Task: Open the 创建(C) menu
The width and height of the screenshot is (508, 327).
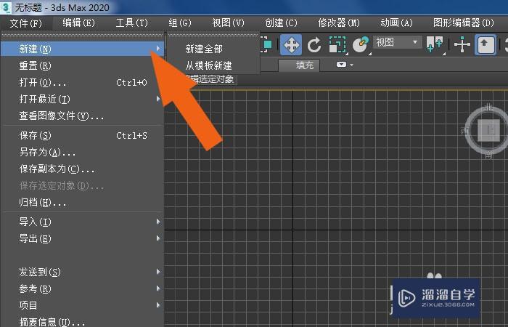Action: 282,23
